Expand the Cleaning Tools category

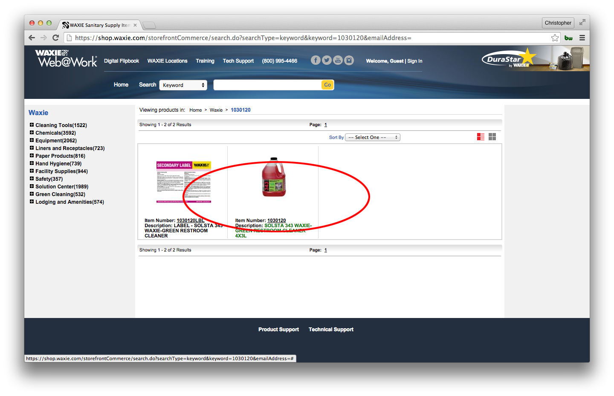pyautogui.click(x=32, y=125)
